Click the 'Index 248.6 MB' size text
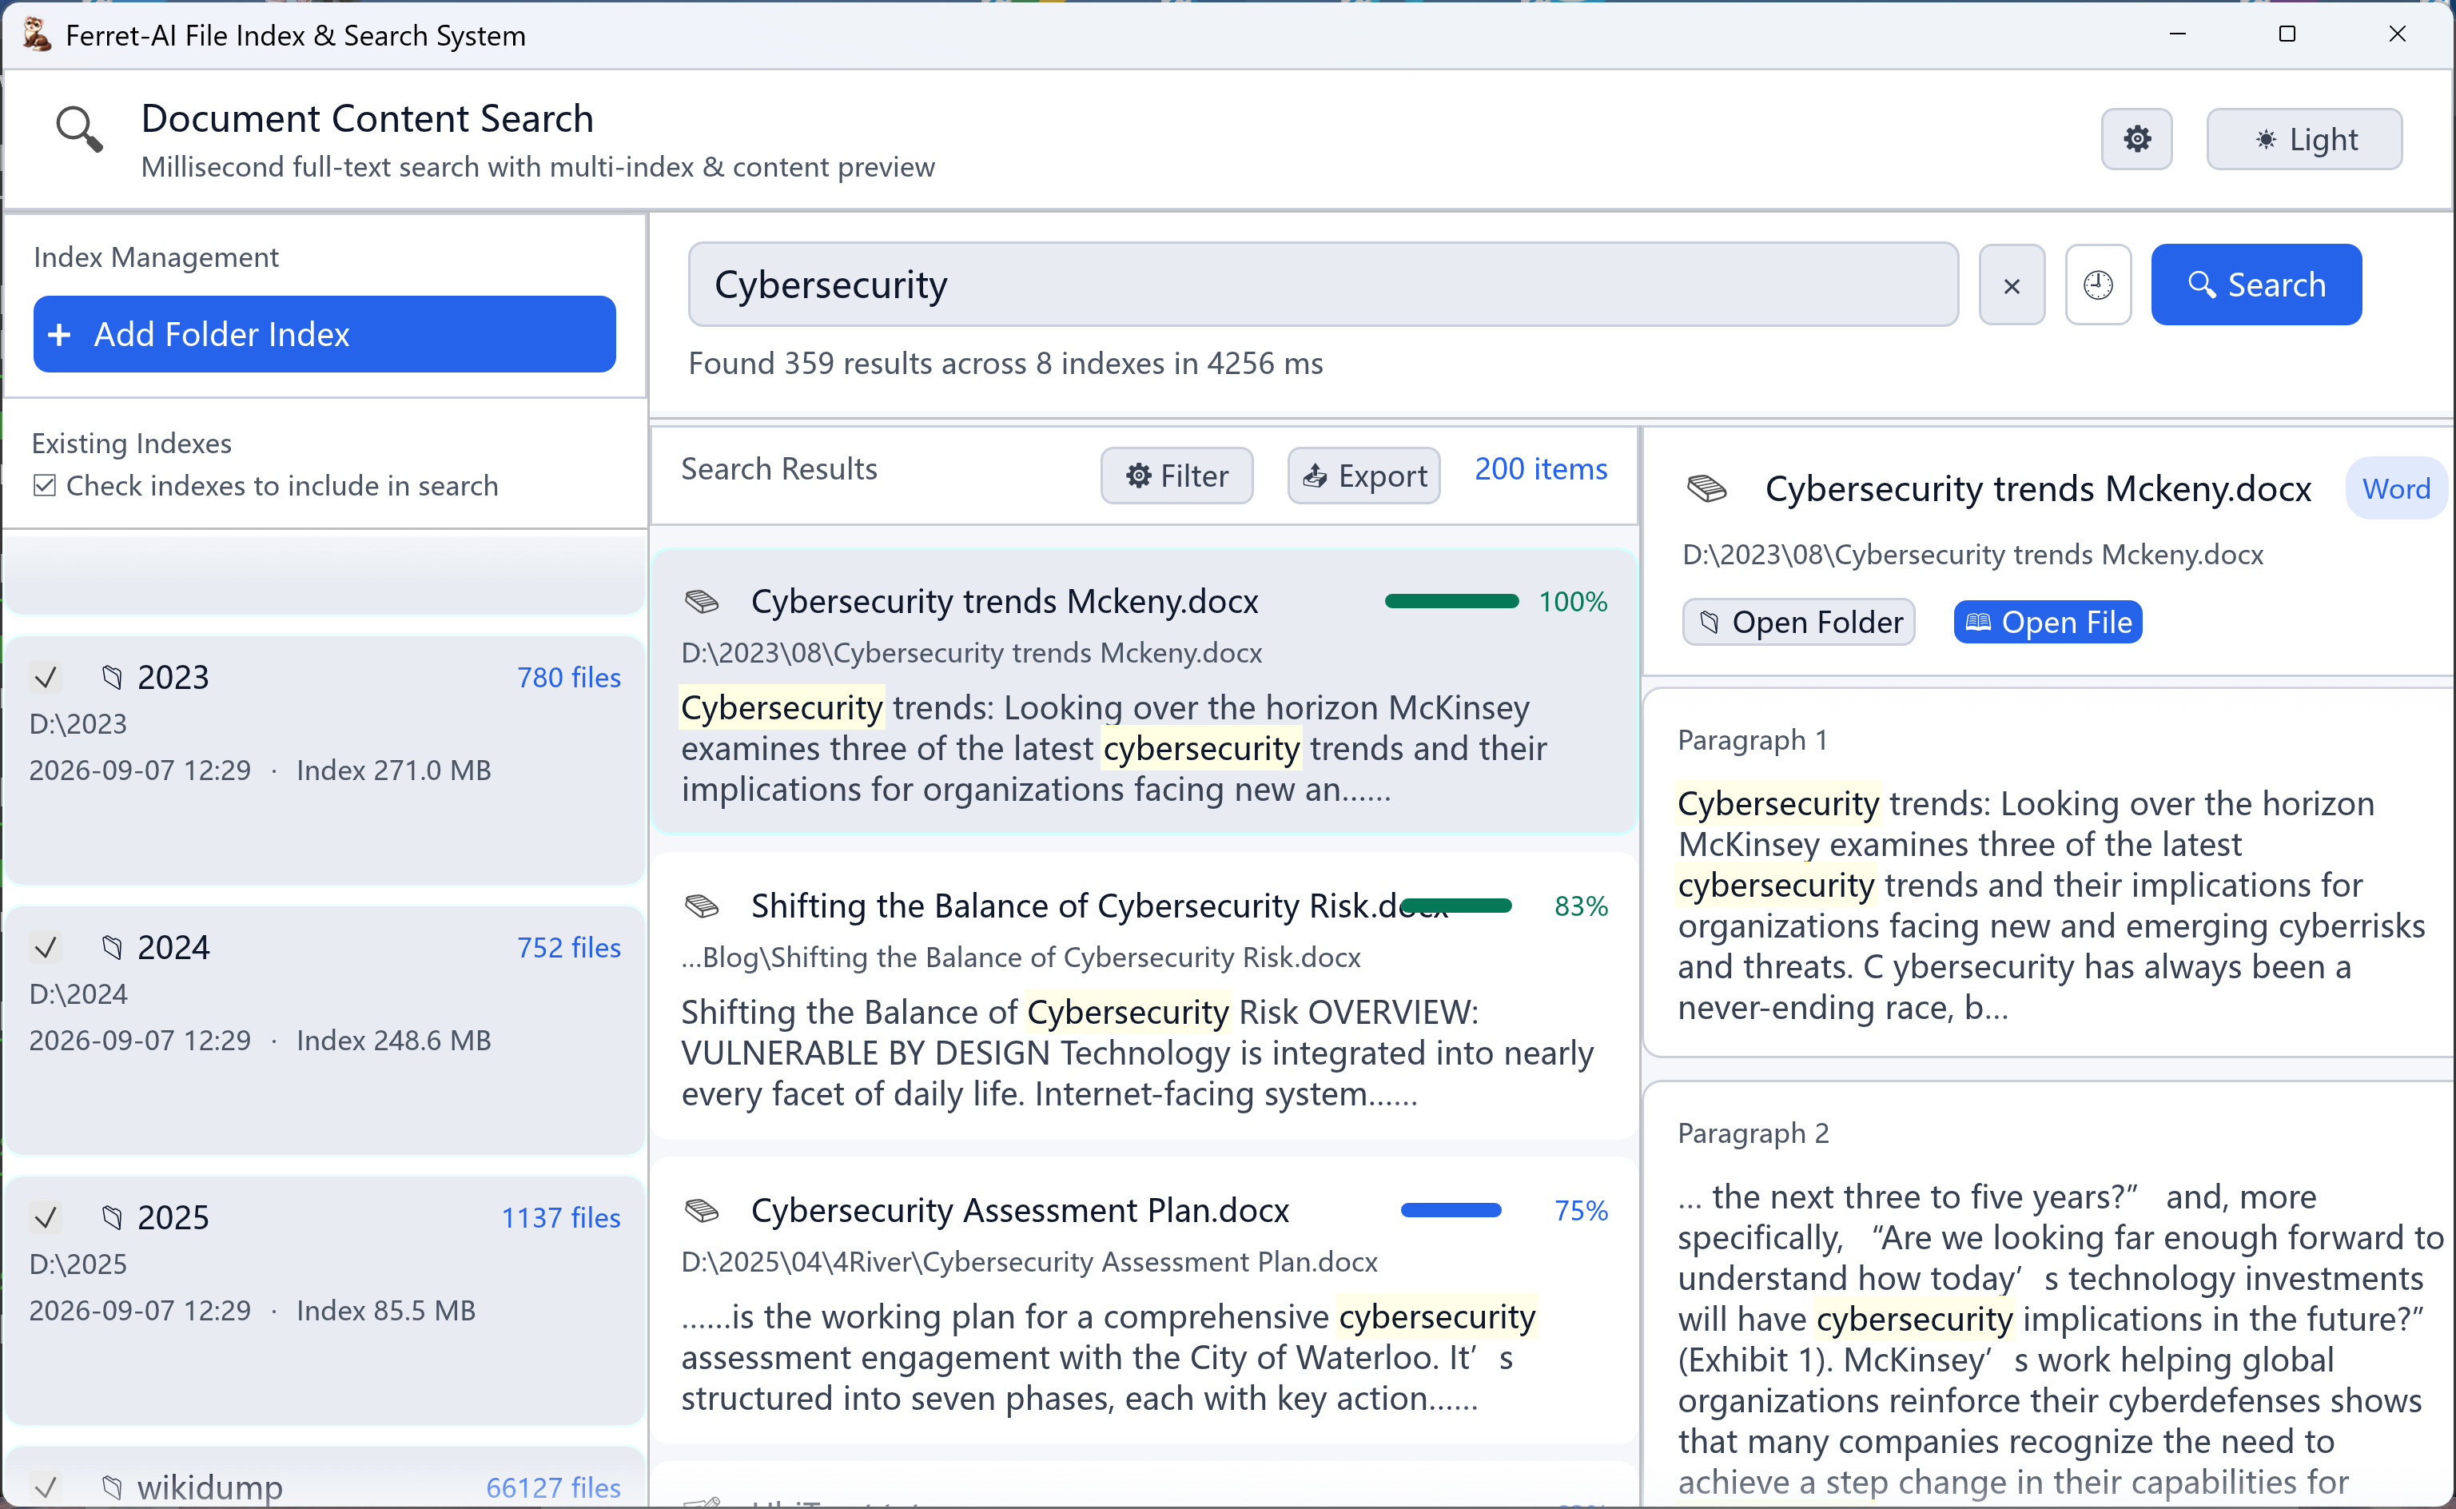 point(393,1040)
